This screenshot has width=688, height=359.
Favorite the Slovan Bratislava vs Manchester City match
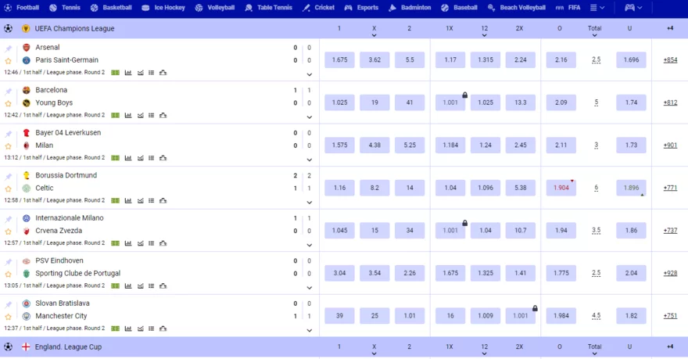pos(9,317)
